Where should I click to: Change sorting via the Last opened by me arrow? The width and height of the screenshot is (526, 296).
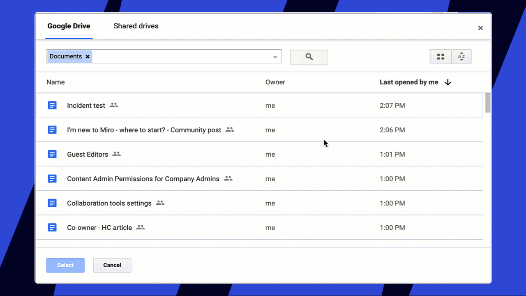(448, 82)
